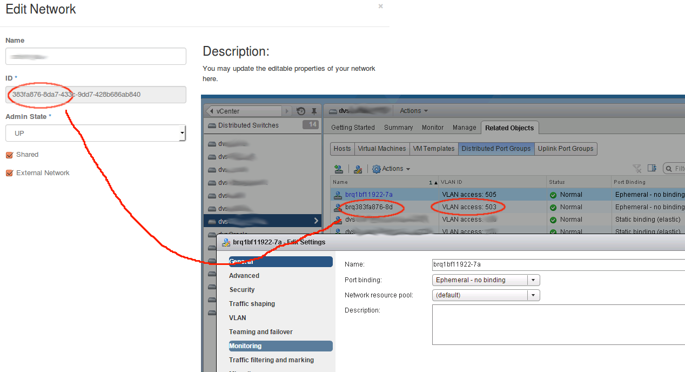685x372 pixels.
Task: Click the Distributed Switches header label
Action: pyautogui.click(x=249, y=125)
